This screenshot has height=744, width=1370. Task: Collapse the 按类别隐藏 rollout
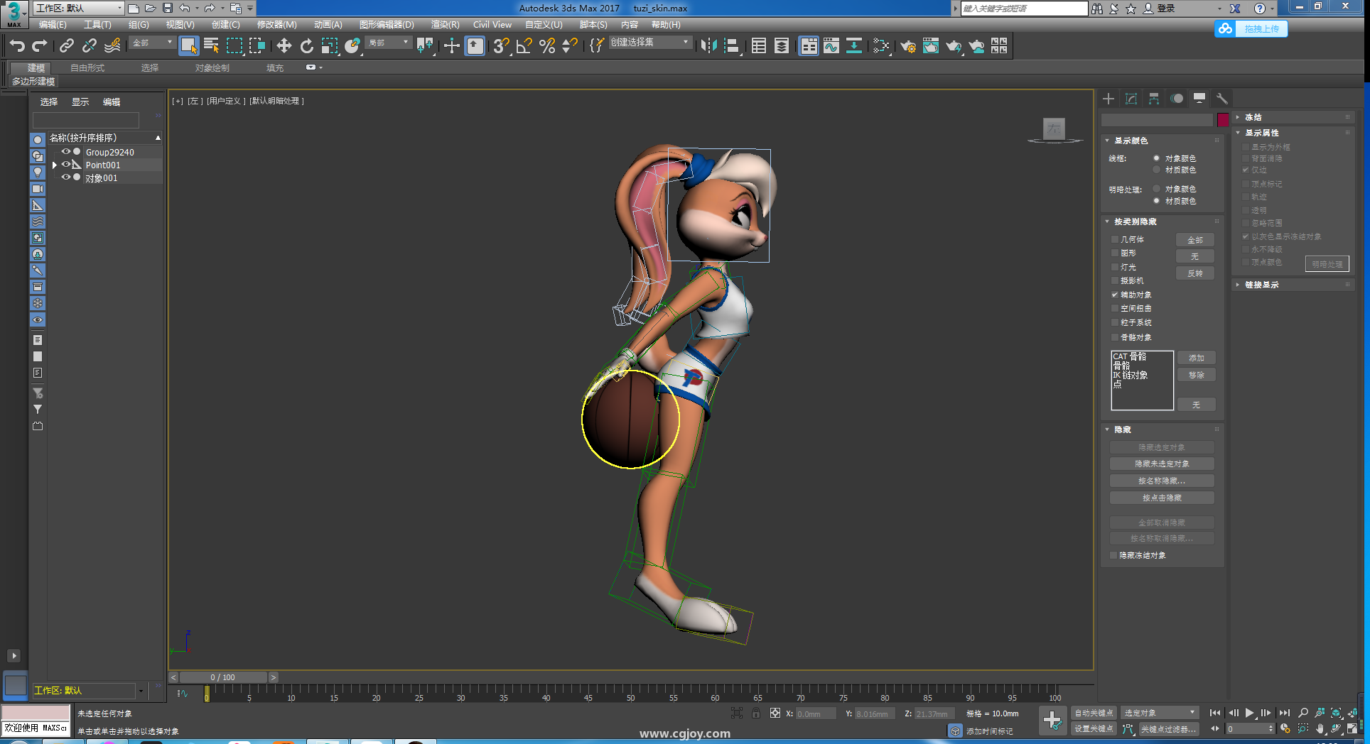coord(1162,221)
